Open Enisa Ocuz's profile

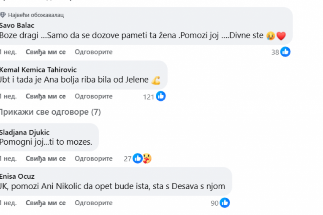[x=17, y=176]
